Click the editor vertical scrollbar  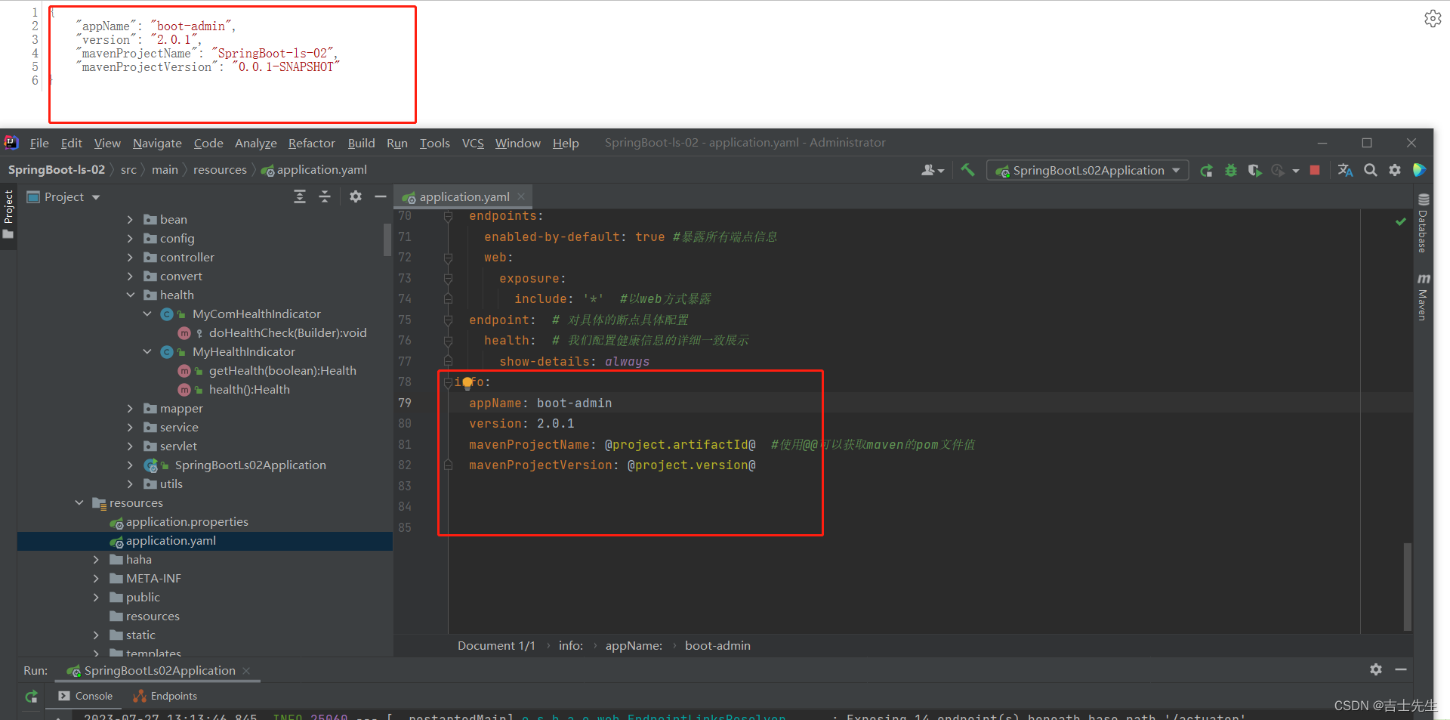coord(1408,586)
